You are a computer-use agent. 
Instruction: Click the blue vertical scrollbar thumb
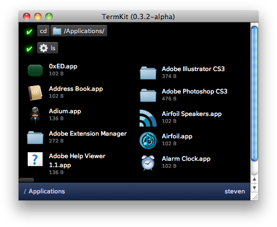point(254,93)
